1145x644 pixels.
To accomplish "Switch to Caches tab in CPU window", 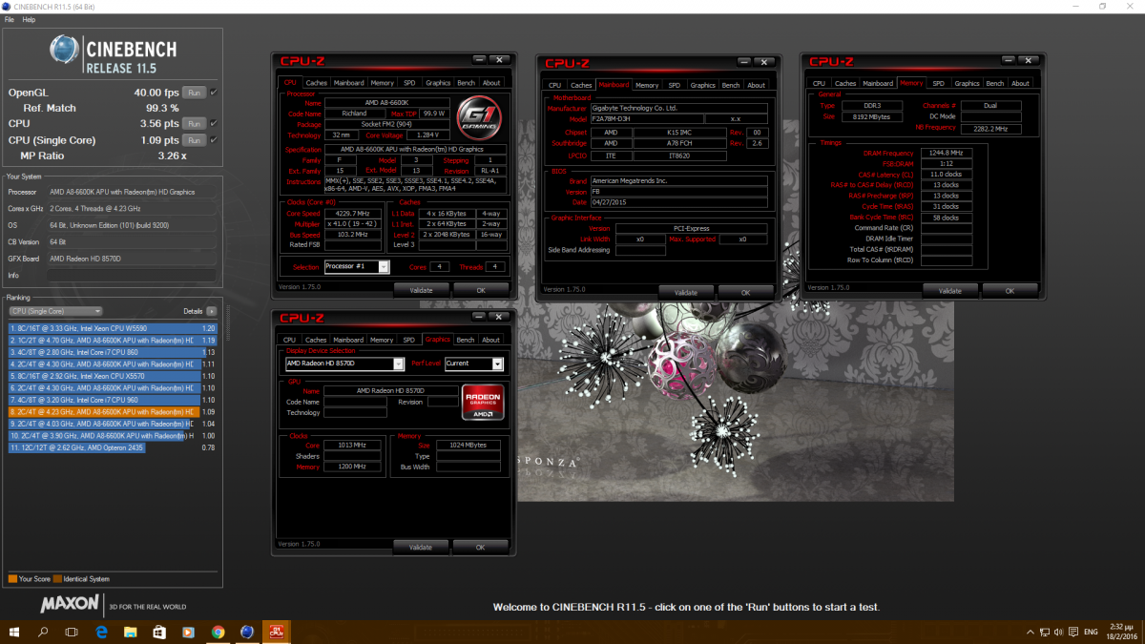I will [x=316, y=83].
